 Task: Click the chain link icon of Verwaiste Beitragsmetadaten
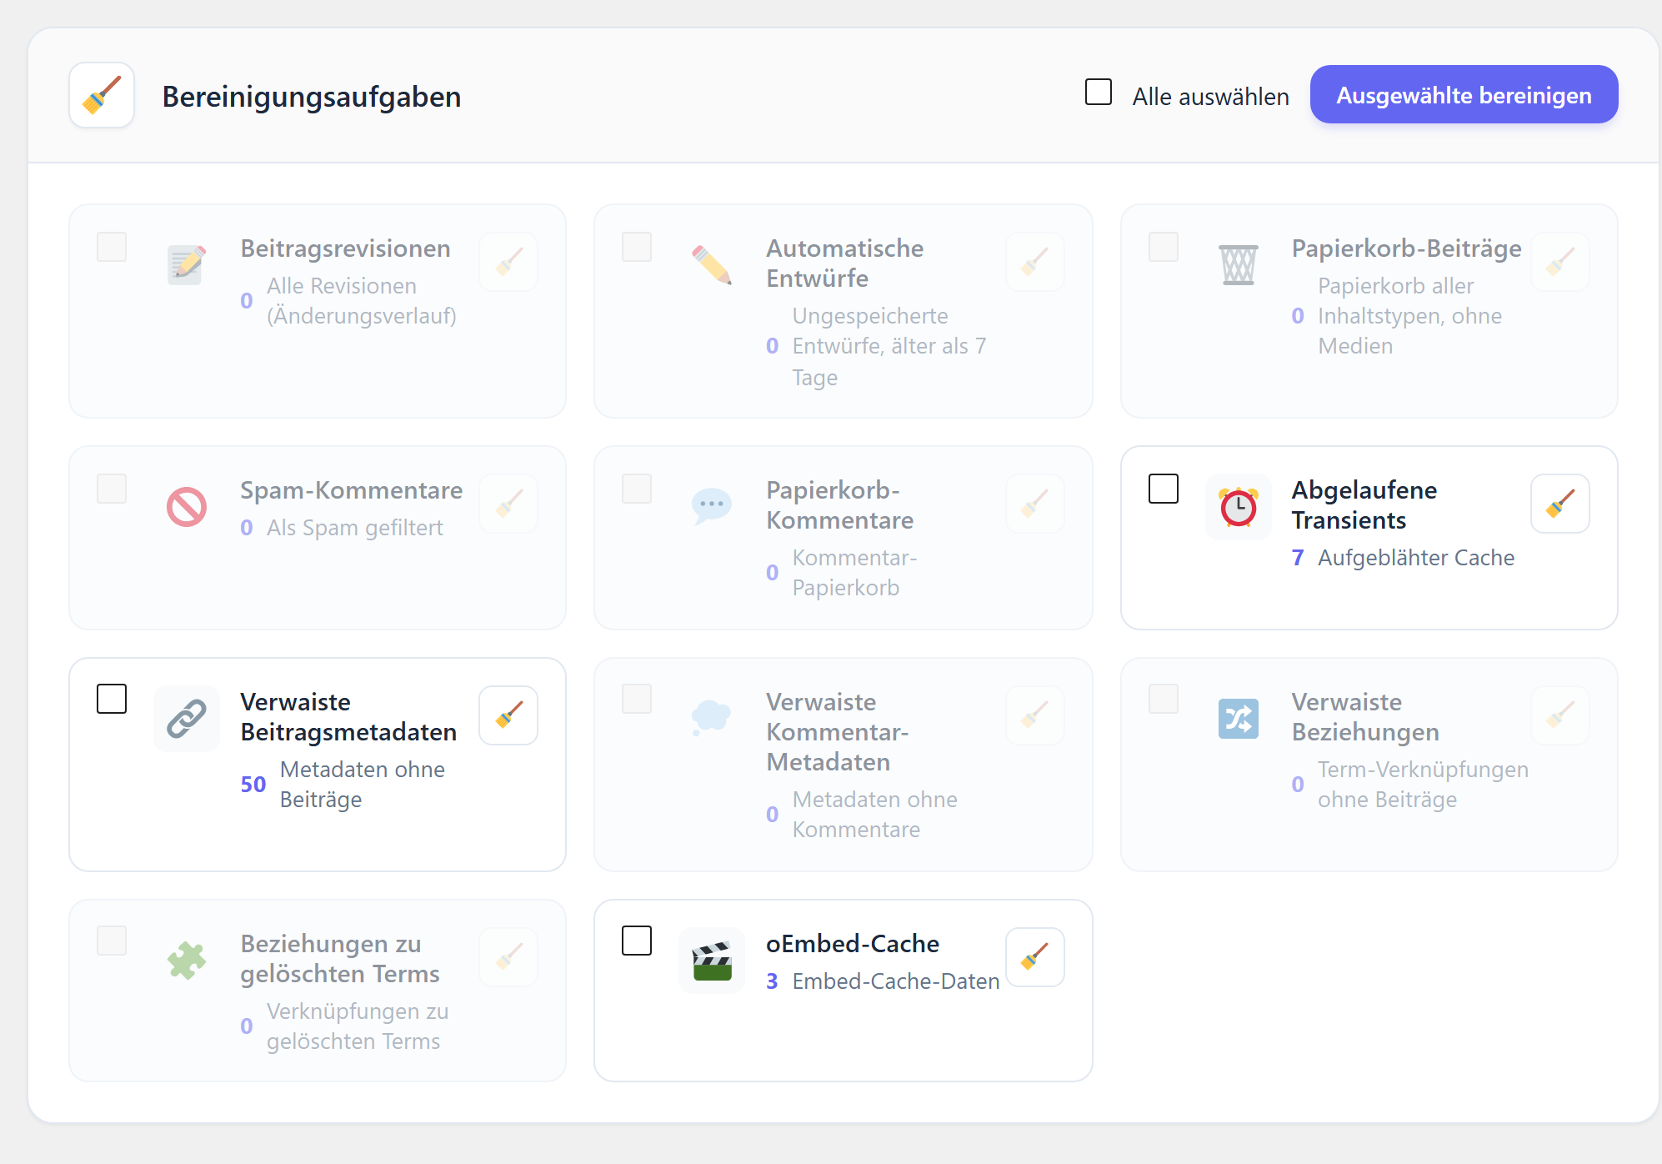pos(187,719)
